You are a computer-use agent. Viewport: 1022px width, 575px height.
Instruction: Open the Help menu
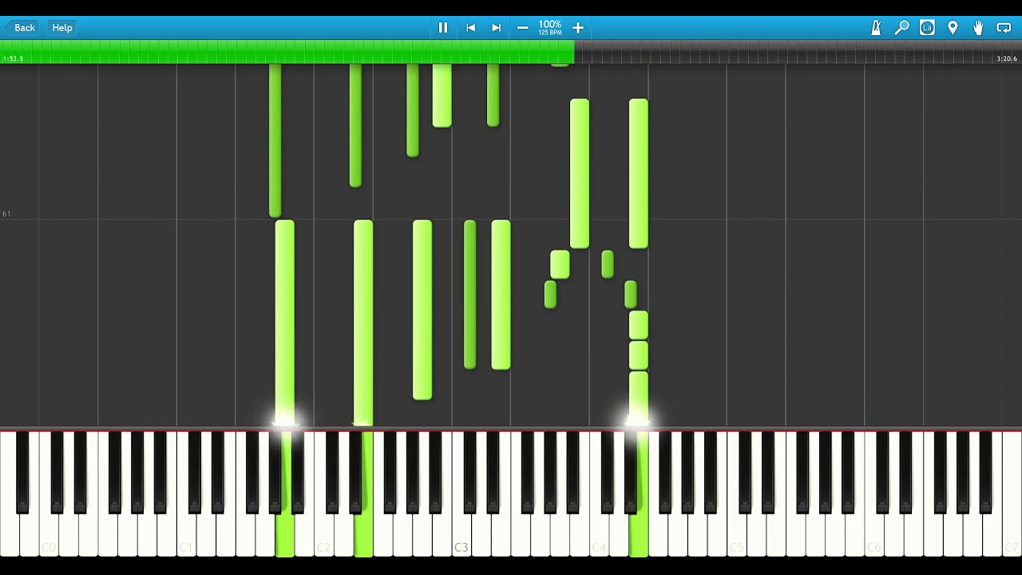[x=62, y=28]
